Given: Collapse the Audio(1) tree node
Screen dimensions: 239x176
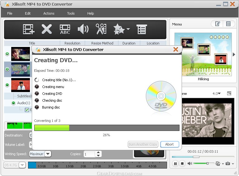Looking at the screenshot, I should click(x=13, y=103).
